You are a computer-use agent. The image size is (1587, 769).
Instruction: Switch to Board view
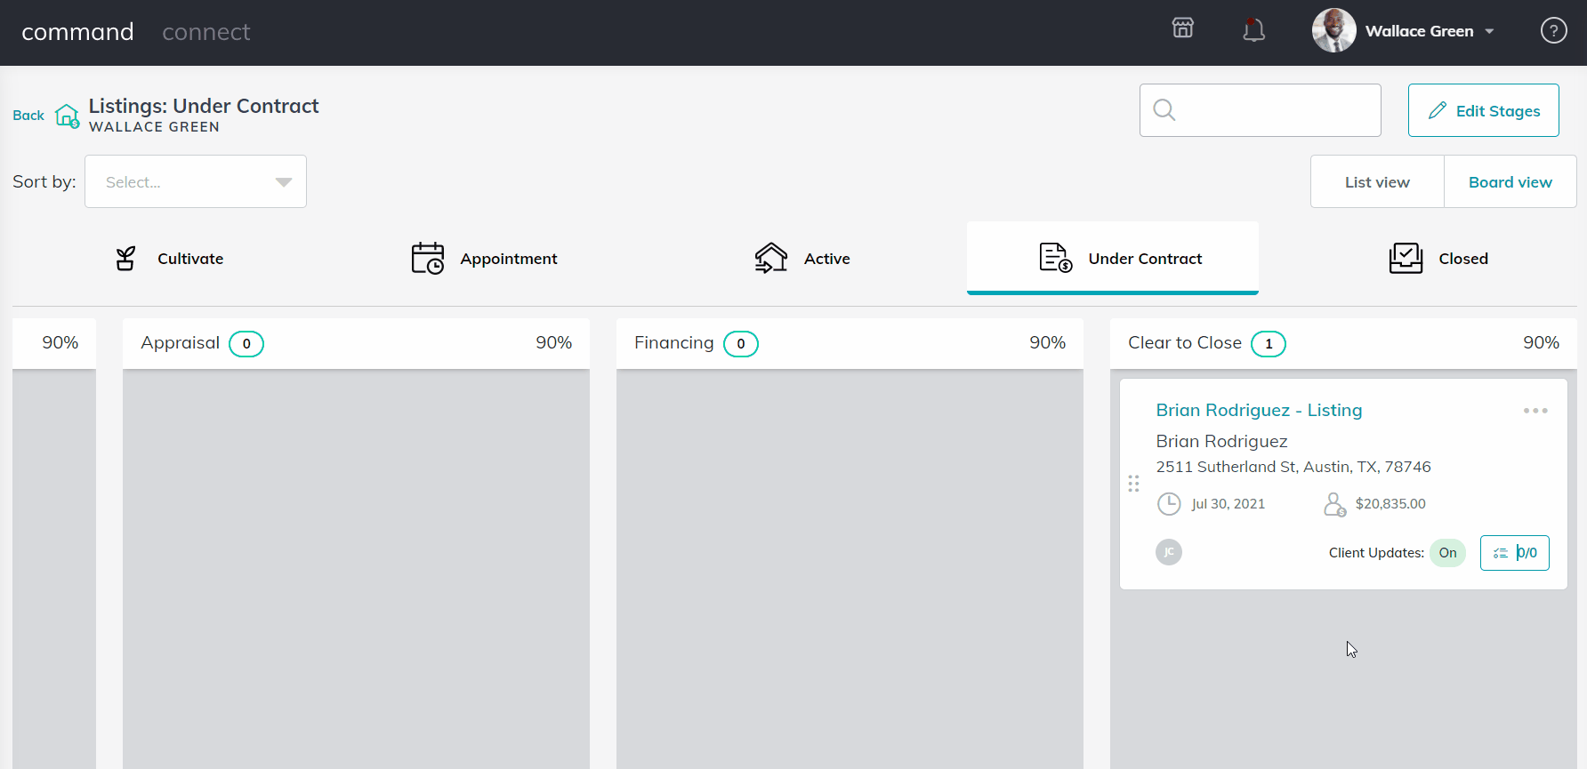[x=1510, y=181]
